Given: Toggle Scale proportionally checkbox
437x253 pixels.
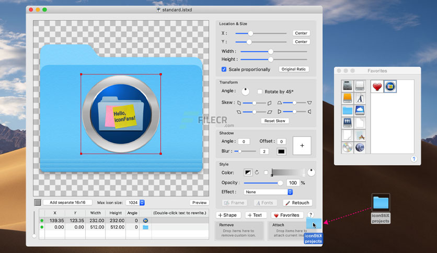Looking at the screenshot, I should 224,69.
